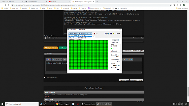Click the Twitter icon in editor toolbar
Viewport: 189px width, 106px height.
click(x=132, y=59)
